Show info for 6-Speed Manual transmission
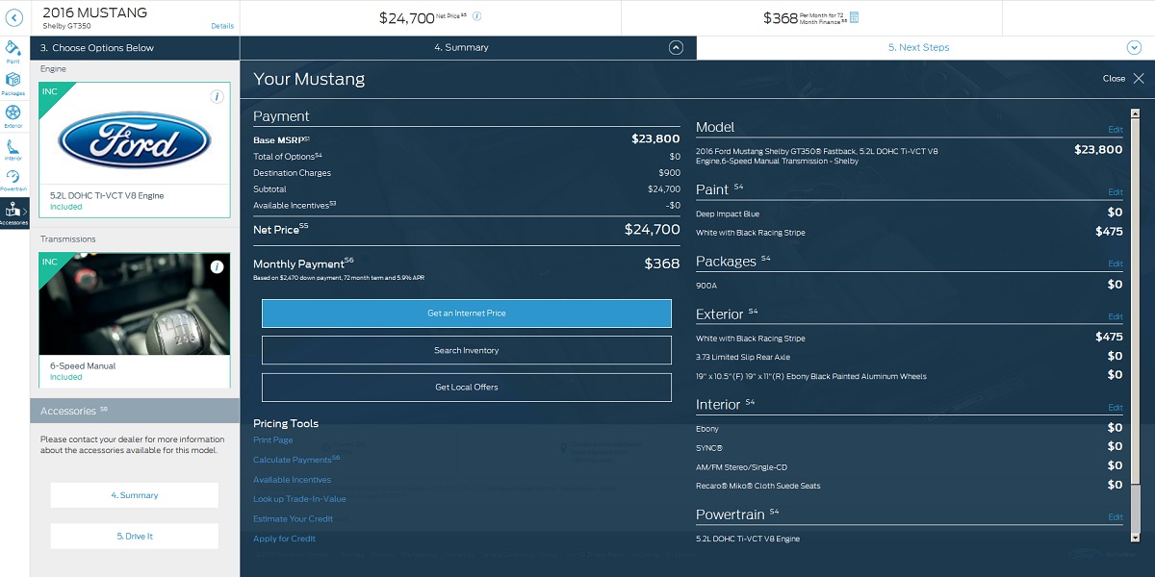 click(217, 266)
